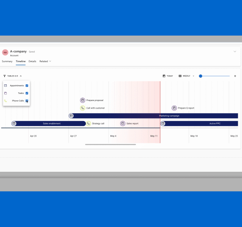
Task: Open the Strategy call phone icon
Action: (x=88, y=123)
